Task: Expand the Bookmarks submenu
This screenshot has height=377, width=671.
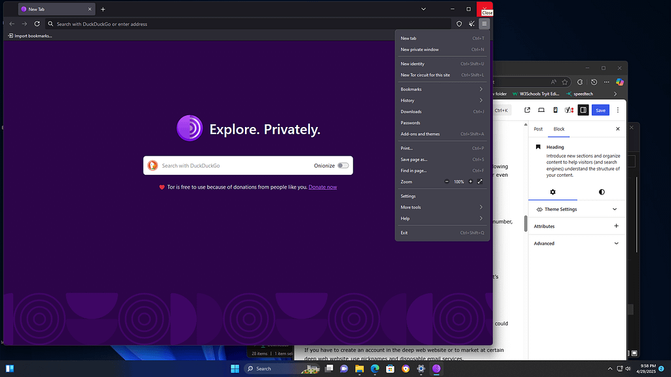Action: (x=442, y=89)
